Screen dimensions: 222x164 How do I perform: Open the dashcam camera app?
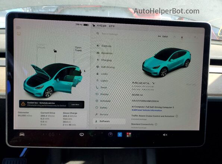point(110,135)
